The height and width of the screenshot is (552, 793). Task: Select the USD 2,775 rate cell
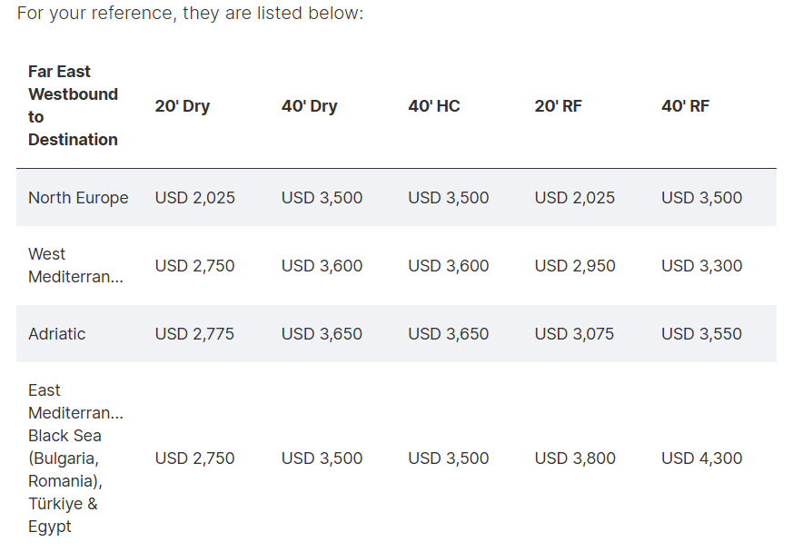coord(194,334)
